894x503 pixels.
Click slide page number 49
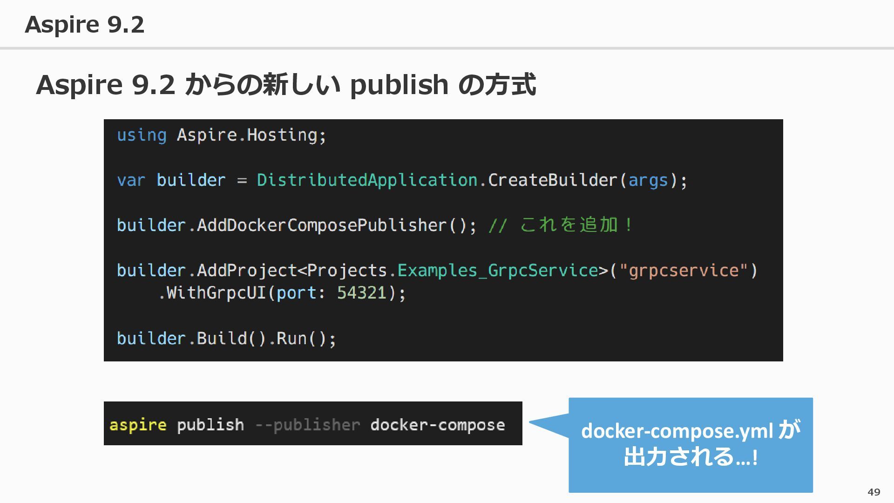[x=874, y=492]
